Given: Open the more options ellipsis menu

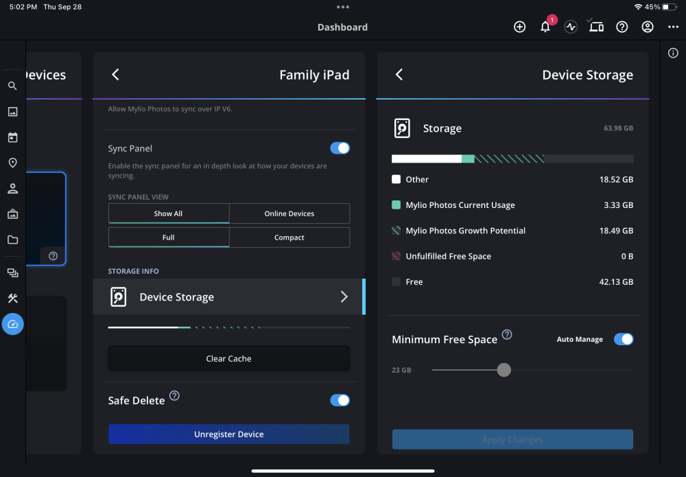Looking at the screenshot, I should 673,27.
